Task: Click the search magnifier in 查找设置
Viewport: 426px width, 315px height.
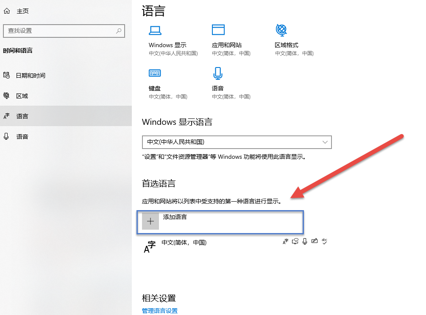Action: 119,31
